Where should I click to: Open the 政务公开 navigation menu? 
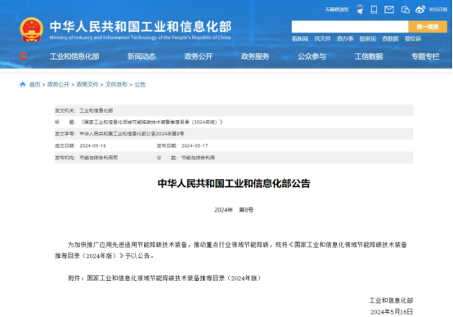tap(199, 56)
